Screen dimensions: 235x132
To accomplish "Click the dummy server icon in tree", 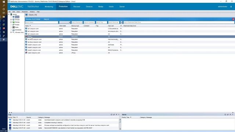I will click(x=11, y=14).
